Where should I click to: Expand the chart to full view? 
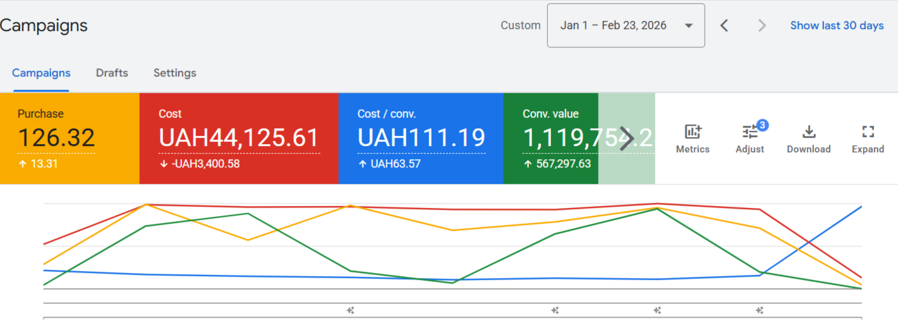click(868, 138)
